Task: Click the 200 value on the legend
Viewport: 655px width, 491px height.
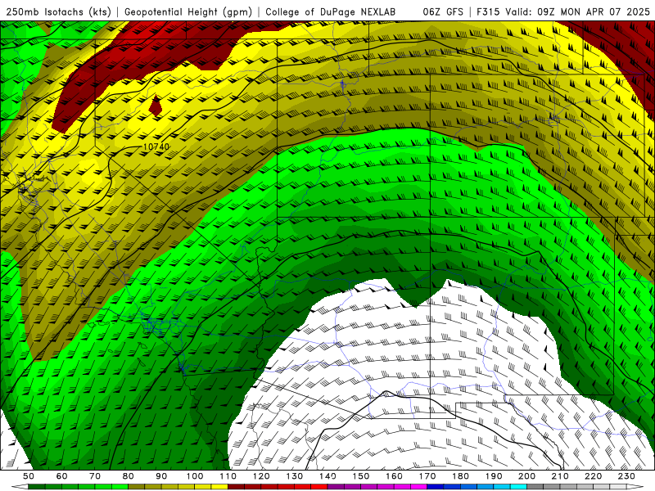Action: click(527, 476)
